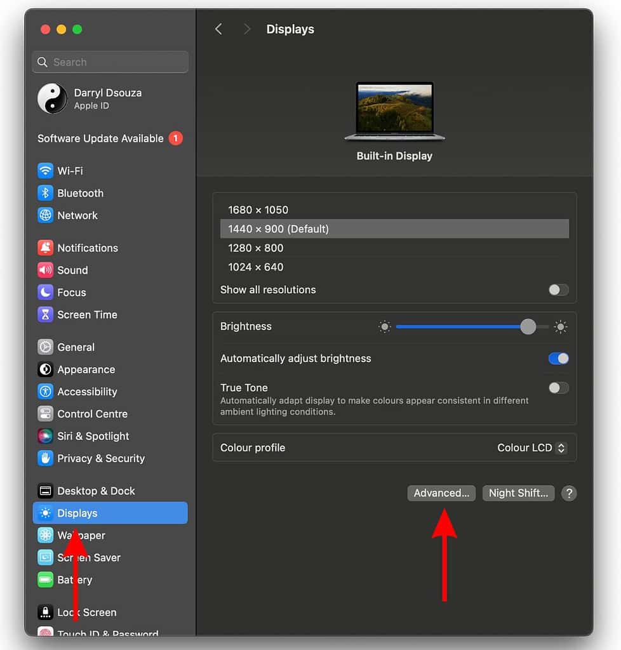Viewport: 621px width, 650px height.
Task: Open Sound settings from the sidebar
Action: tap(45, 270)
